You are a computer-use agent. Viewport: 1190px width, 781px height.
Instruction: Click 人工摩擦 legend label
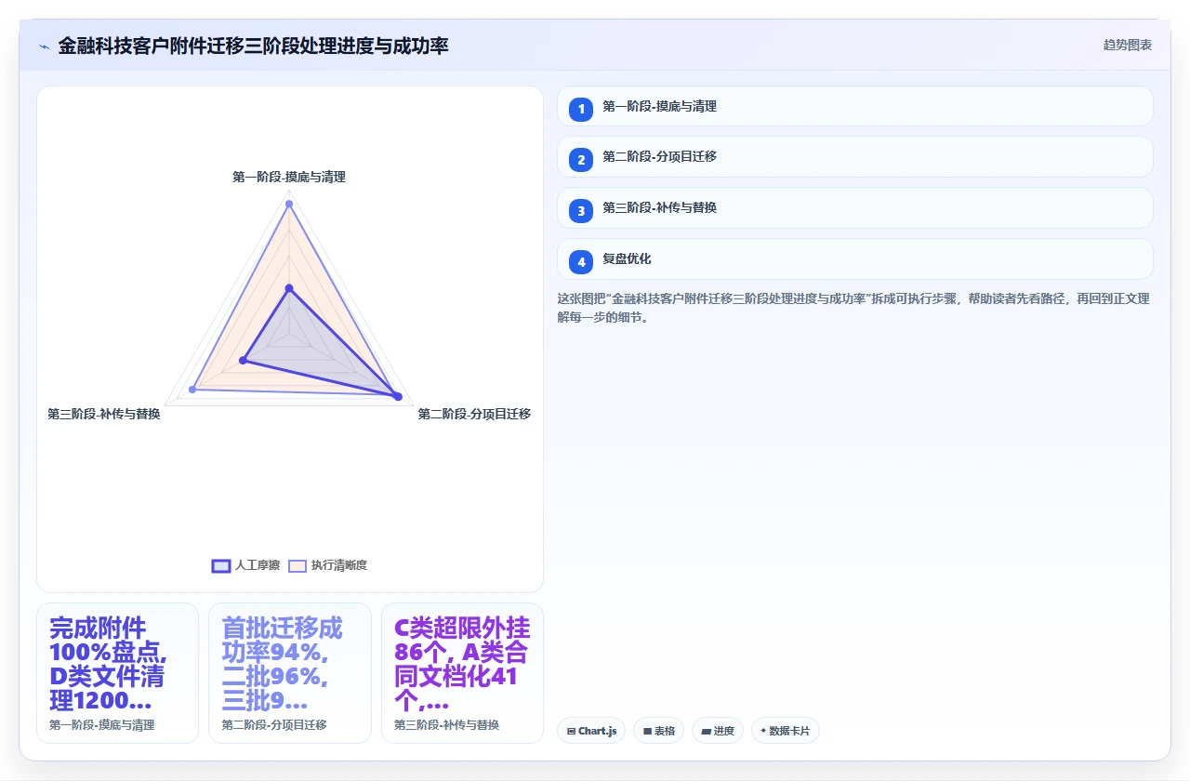click(258, 565)
